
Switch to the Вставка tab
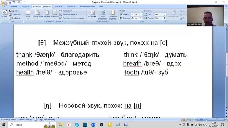click(25, 6)
